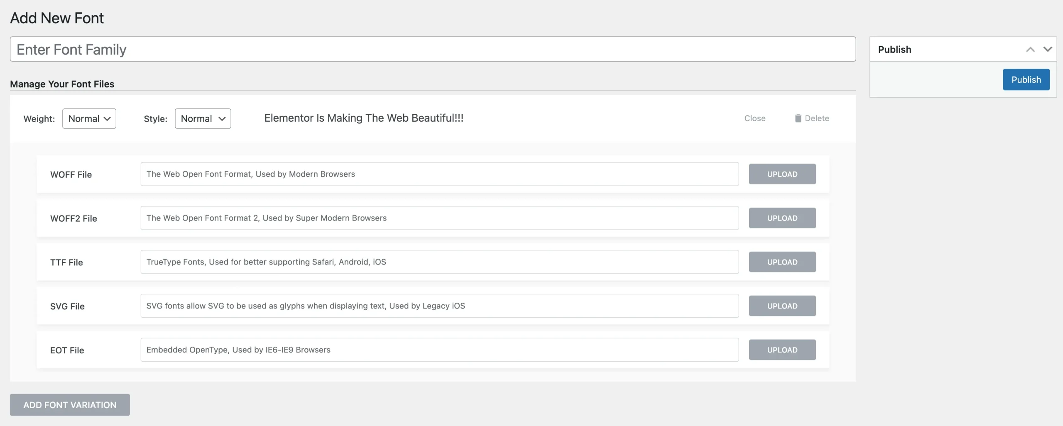1063x426 pixels.
Task: Click Add Font Variation button
Action: (x=70, y=405)
